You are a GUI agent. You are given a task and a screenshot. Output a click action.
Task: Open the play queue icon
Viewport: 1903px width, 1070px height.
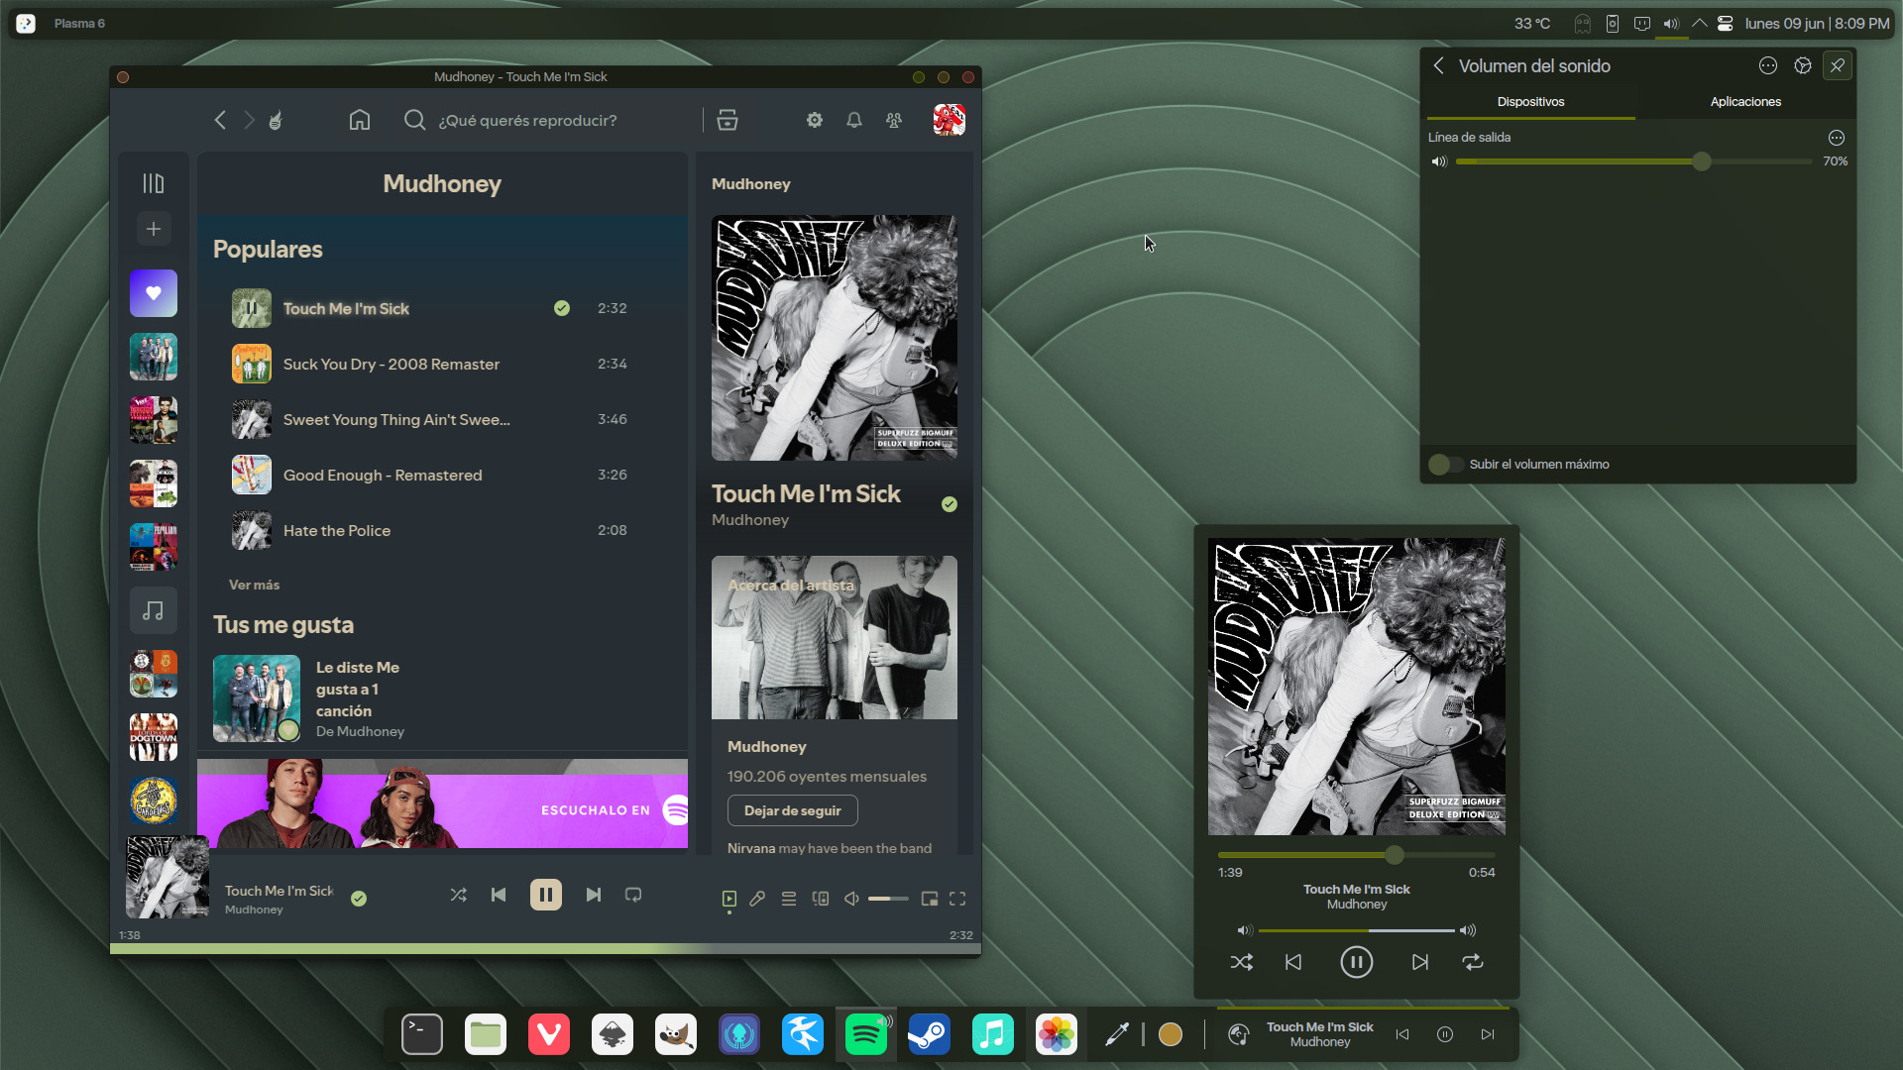pyautogui.click(x=789, y=899)
